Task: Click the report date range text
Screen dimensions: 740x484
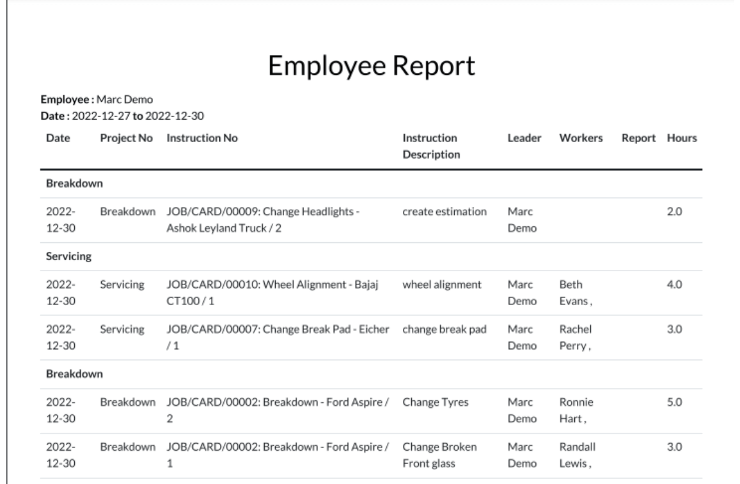Action: pos(122,116)
